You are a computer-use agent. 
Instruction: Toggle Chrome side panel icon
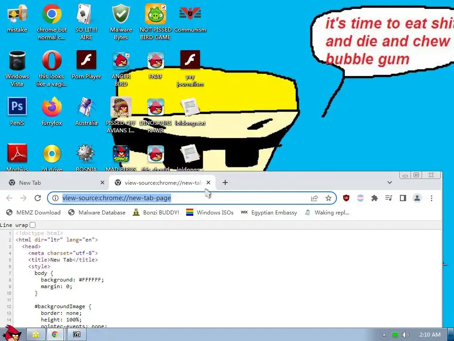[x=403, y=198]
